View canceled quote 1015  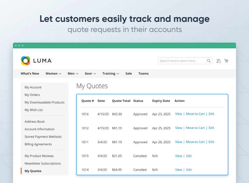click(x=178, y=156)
